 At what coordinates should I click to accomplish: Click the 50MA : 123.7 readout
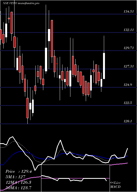18,188
